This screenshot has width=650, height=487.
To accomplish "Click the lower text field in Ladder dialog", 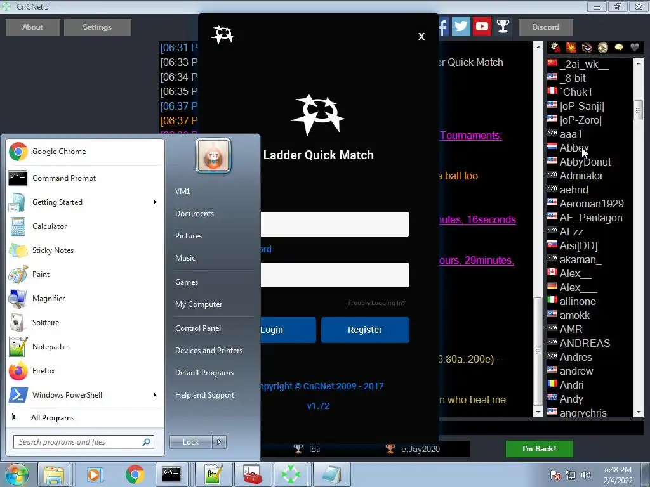I will 335,275.
